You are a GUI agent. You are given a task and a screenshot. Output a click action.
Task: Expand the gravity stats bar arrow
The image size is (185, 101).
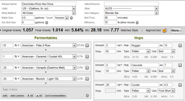[1, 30]
